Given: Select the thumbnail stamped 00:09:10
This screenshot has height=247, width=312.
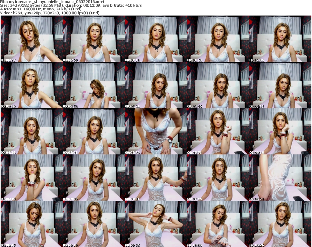Looking at the screenshot, I should tap(94, 224).
